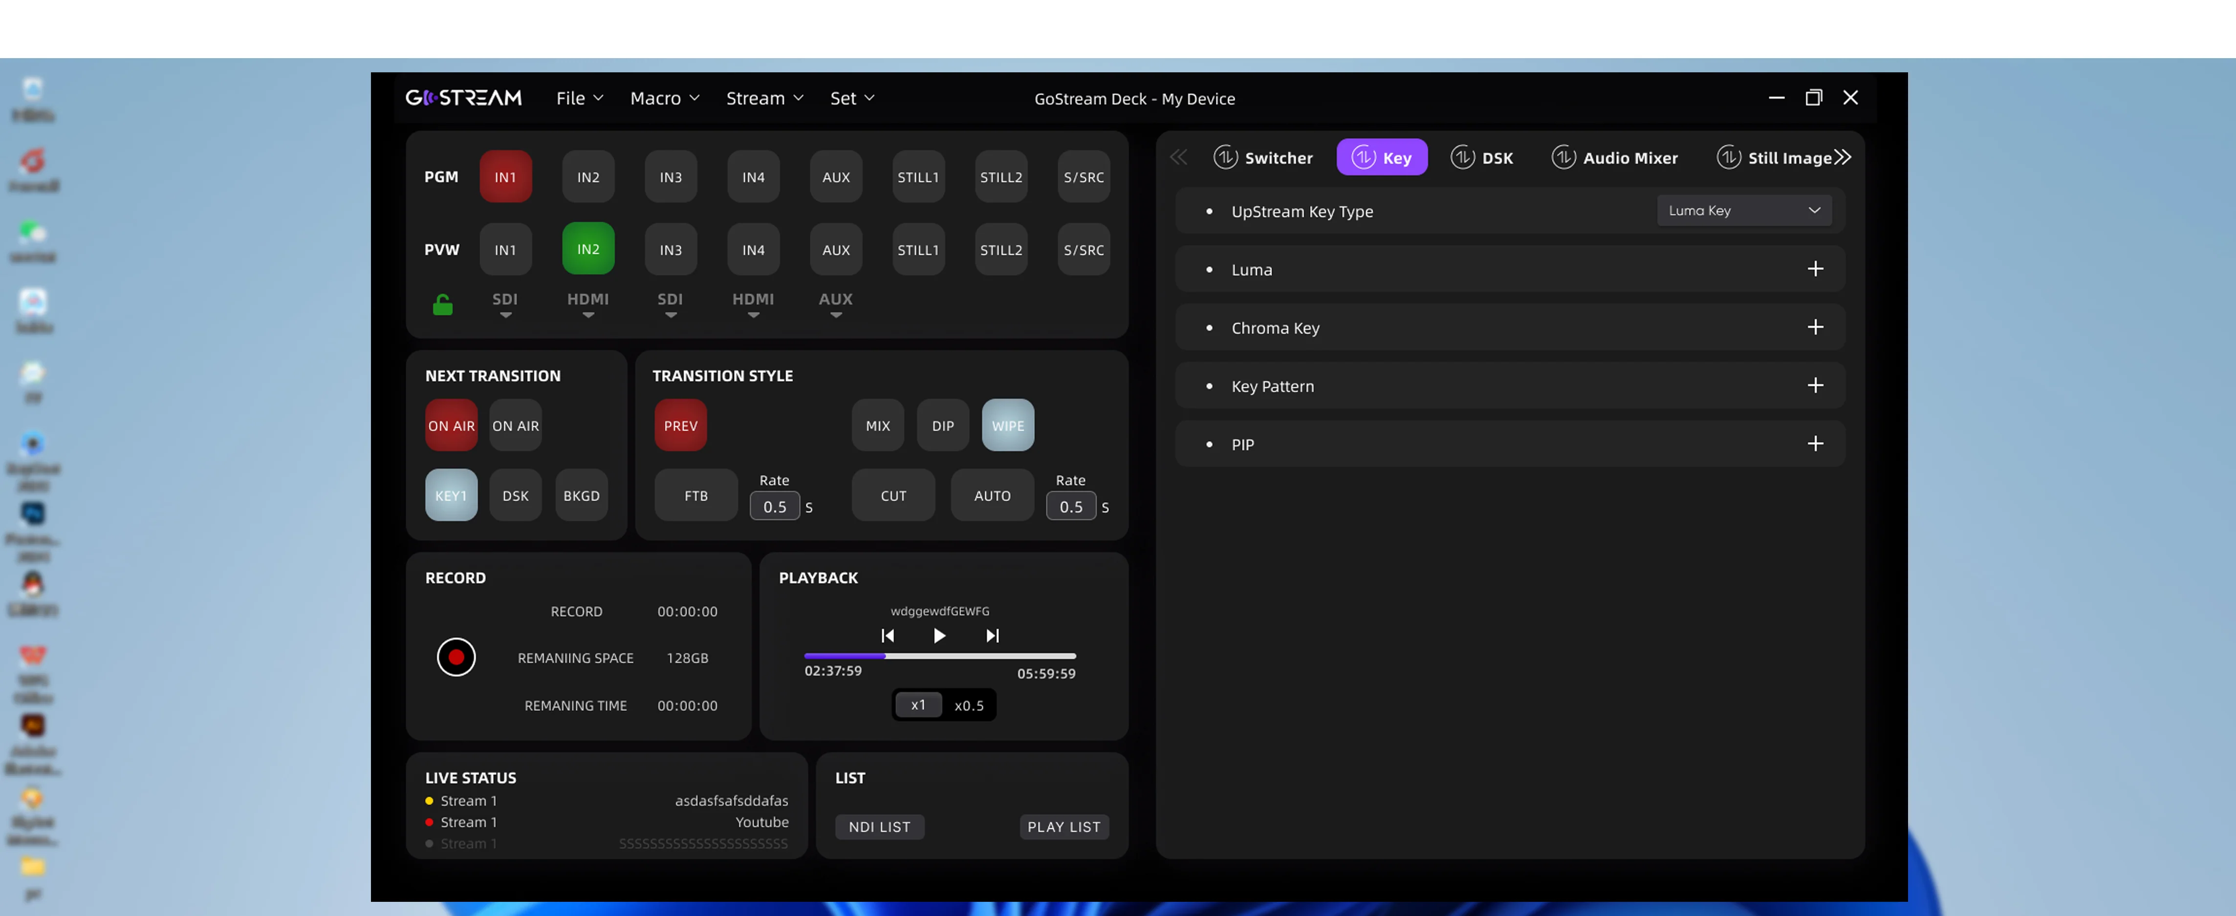Open the Macro menu
Viewport: 2236px width, 916px height.
pyautogui.click(x=665, y=98)
